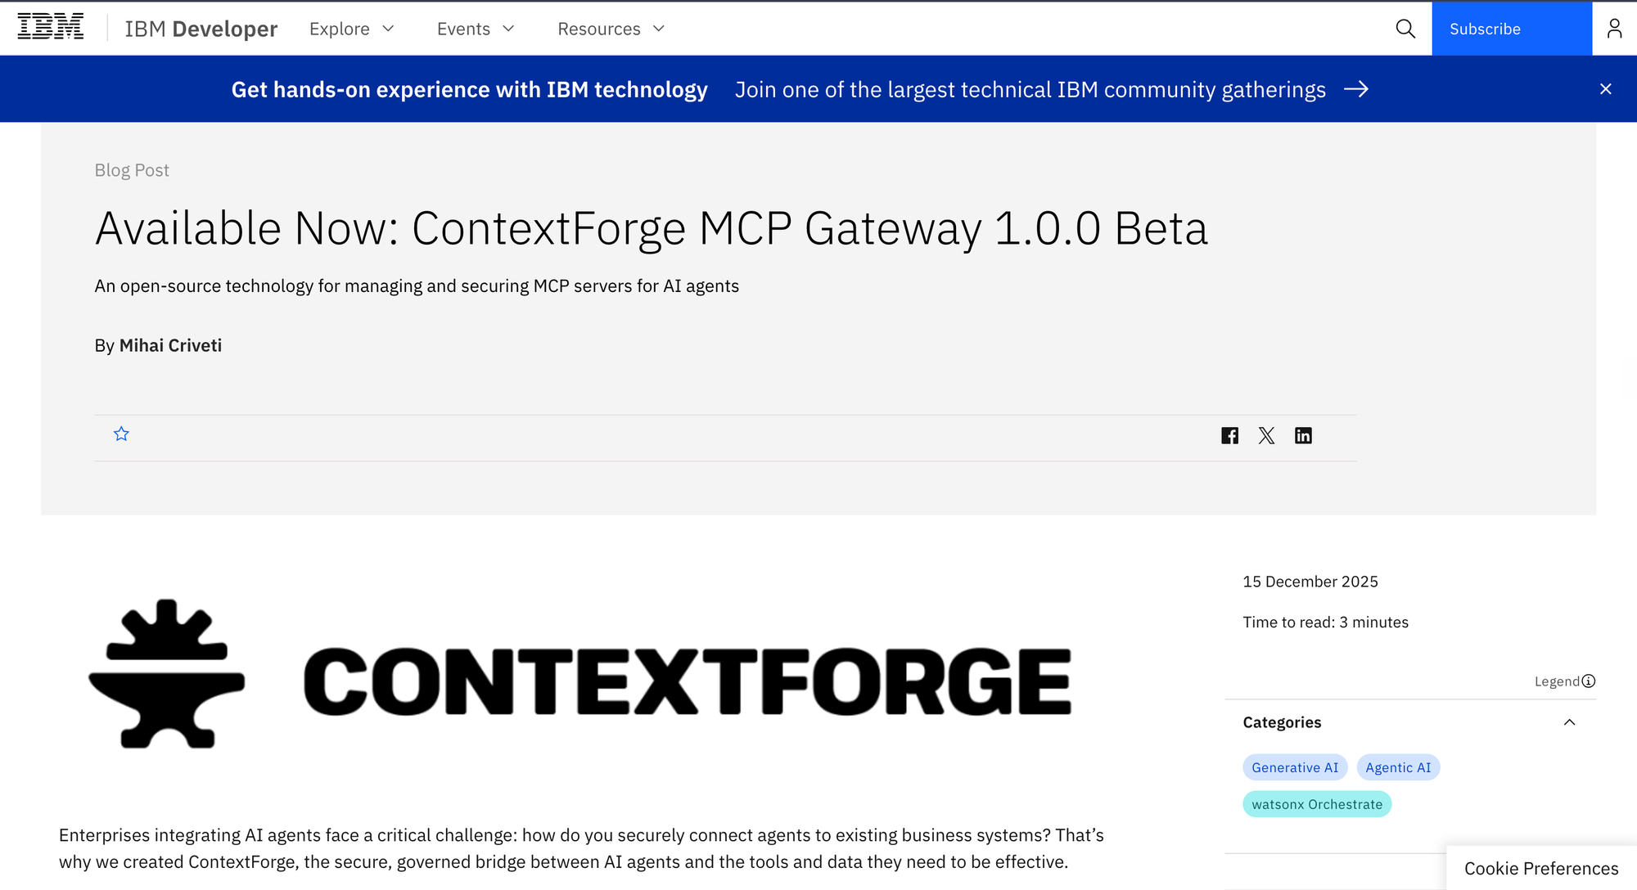
Task: Share the post on LinkedIn
Action: tap(1303, 436)
